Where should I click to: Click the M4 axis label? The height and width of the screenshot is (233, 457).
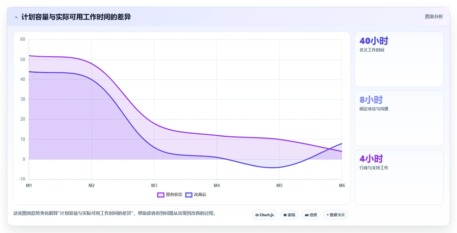(x=217, y=185)
